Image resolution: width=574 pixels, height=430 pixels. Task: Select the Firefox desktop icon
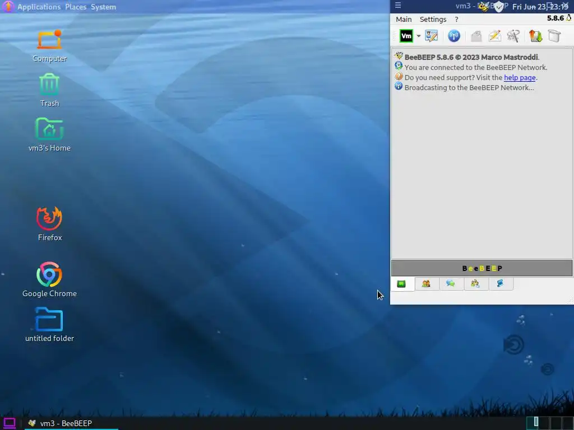point(49,224)
